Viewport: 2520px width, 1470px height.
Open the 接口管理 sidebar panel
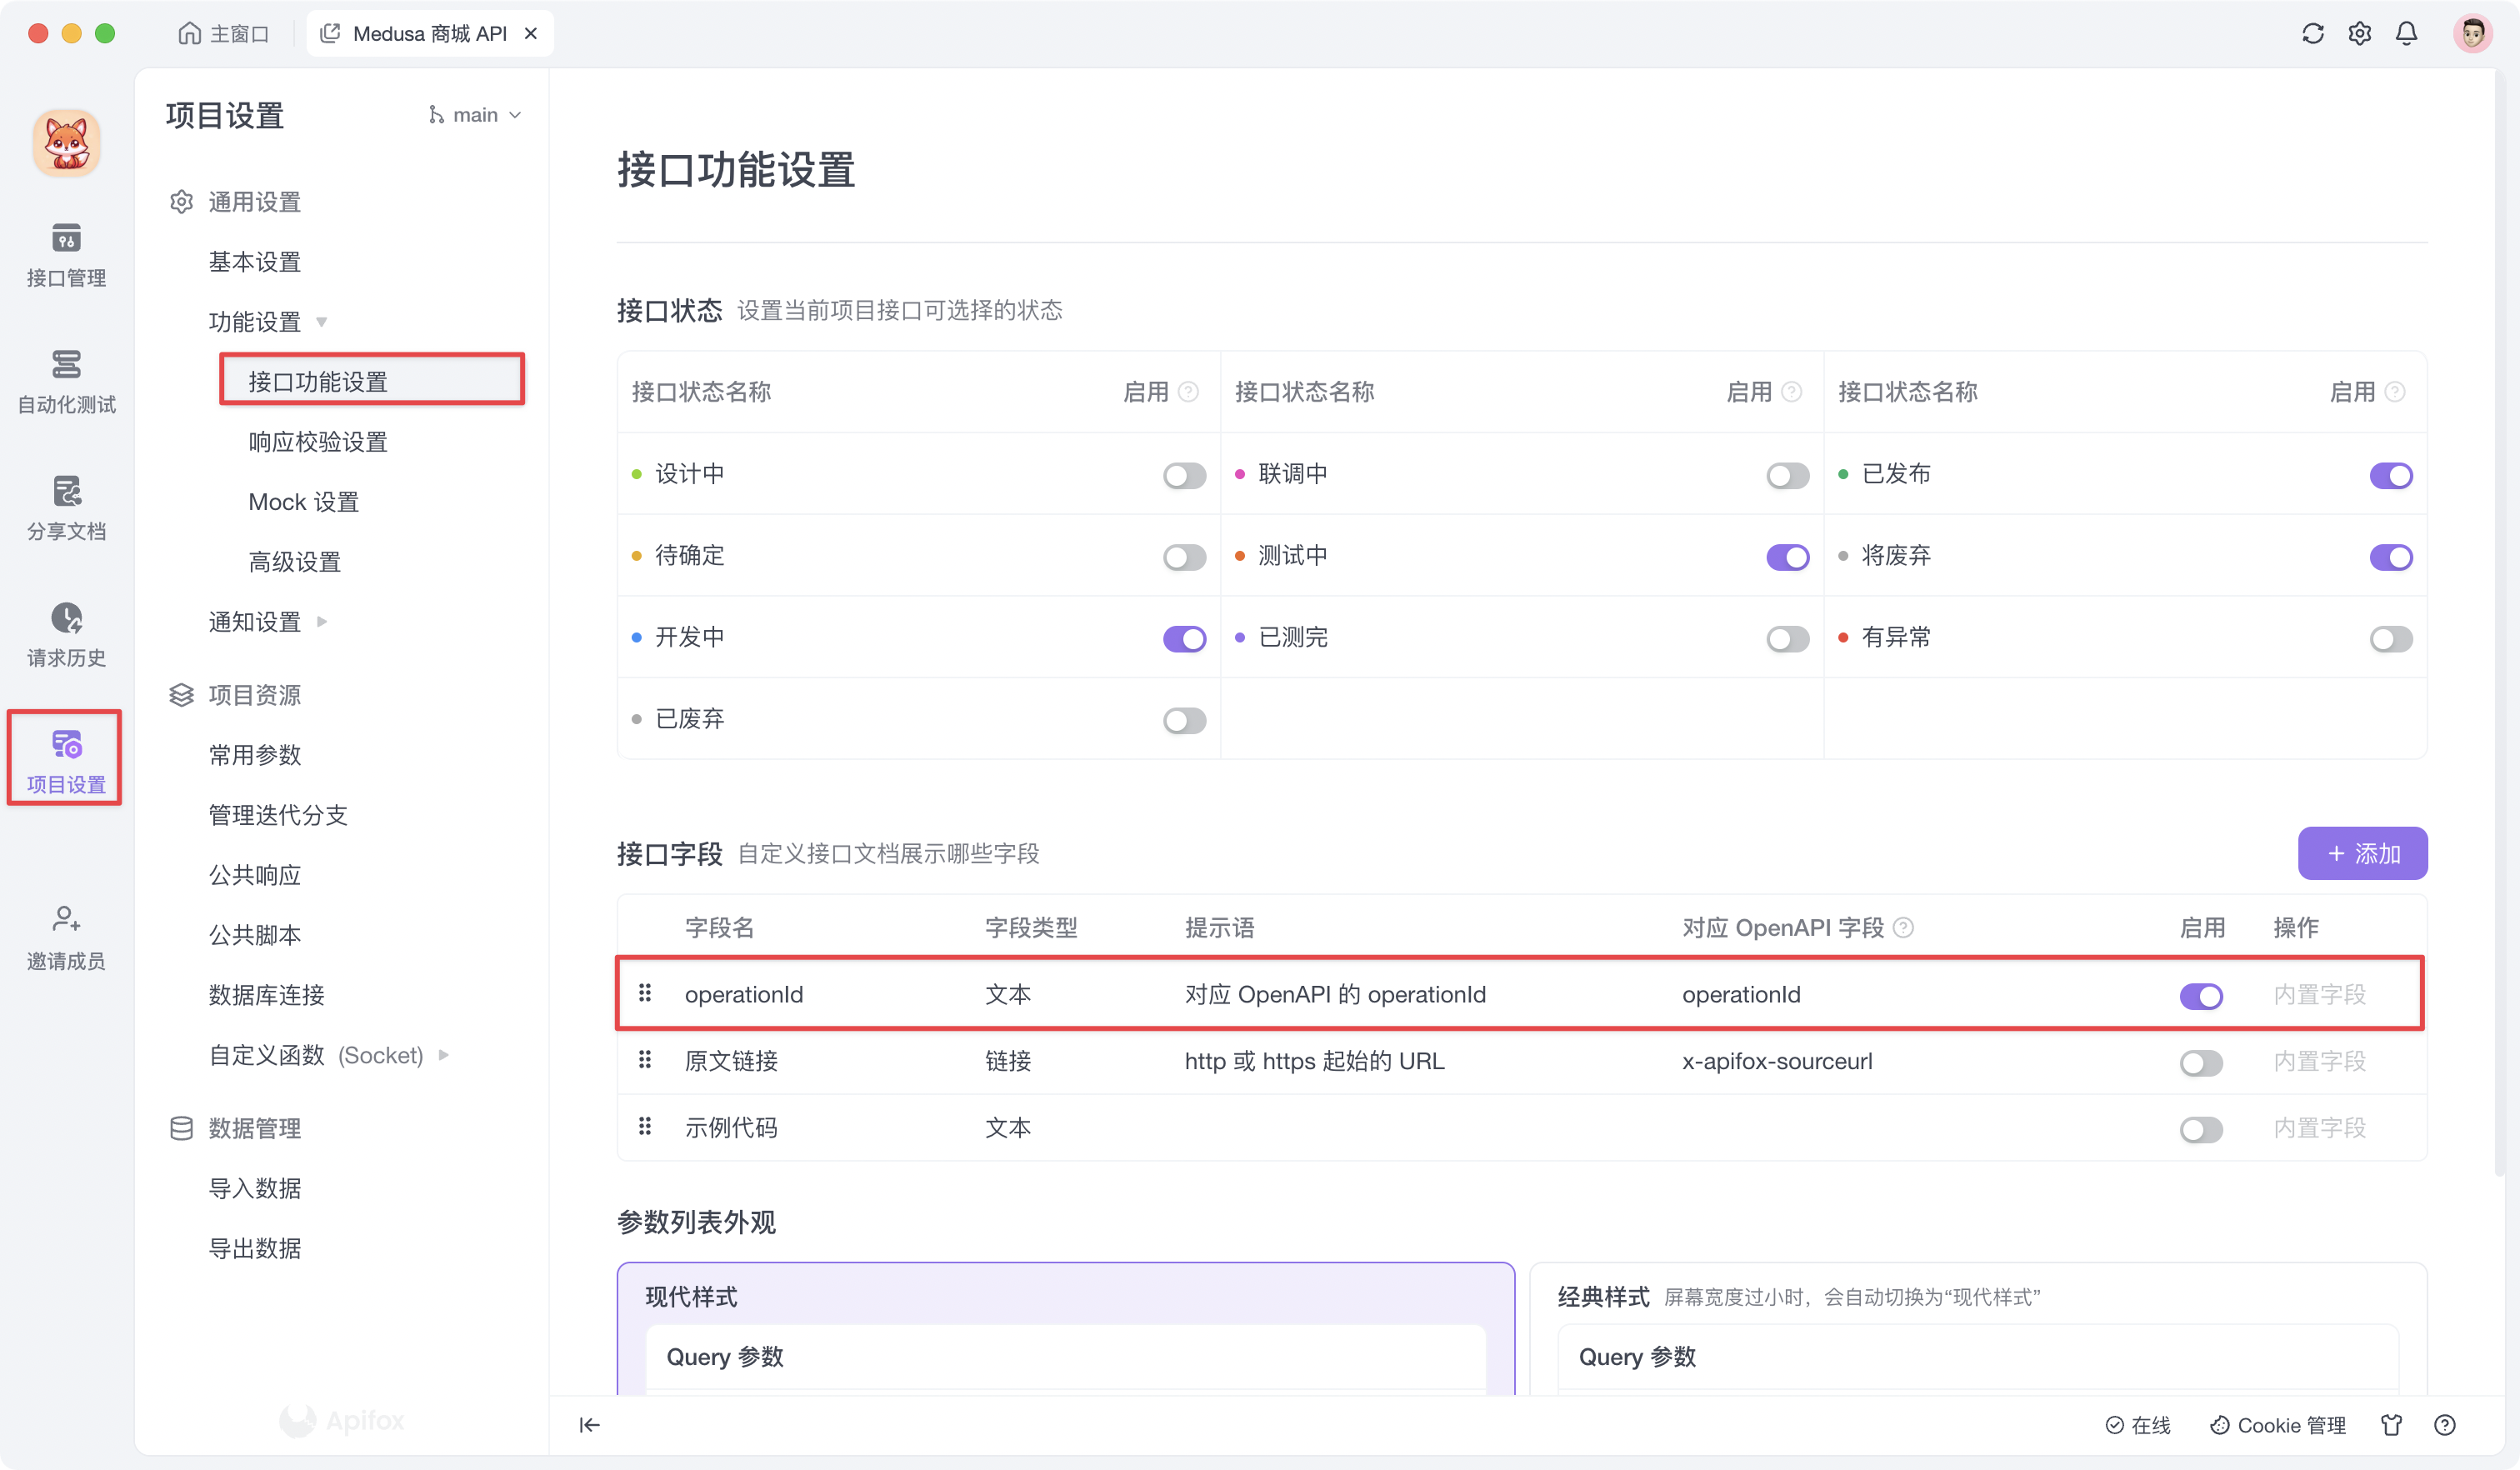65,253
